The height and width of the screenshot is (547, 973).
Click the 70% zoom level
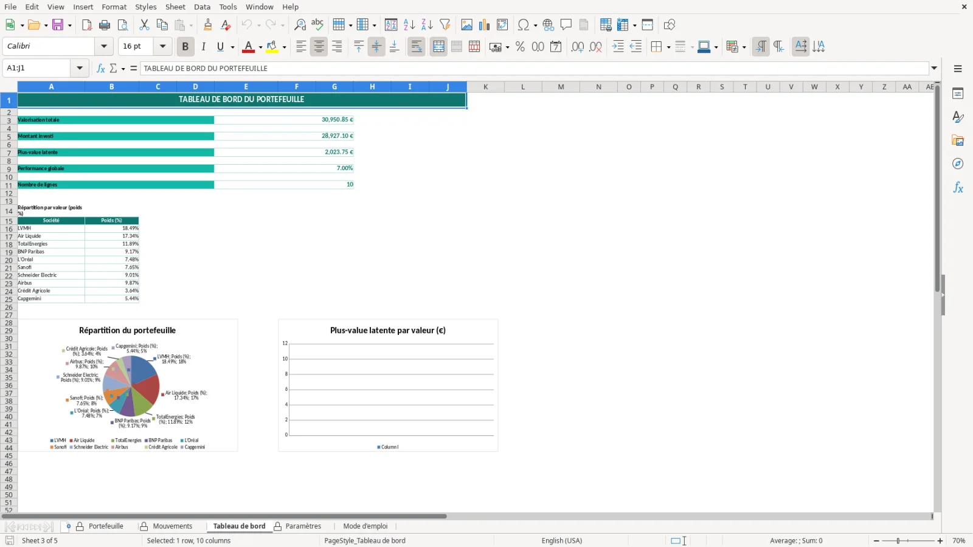point(959,541)
